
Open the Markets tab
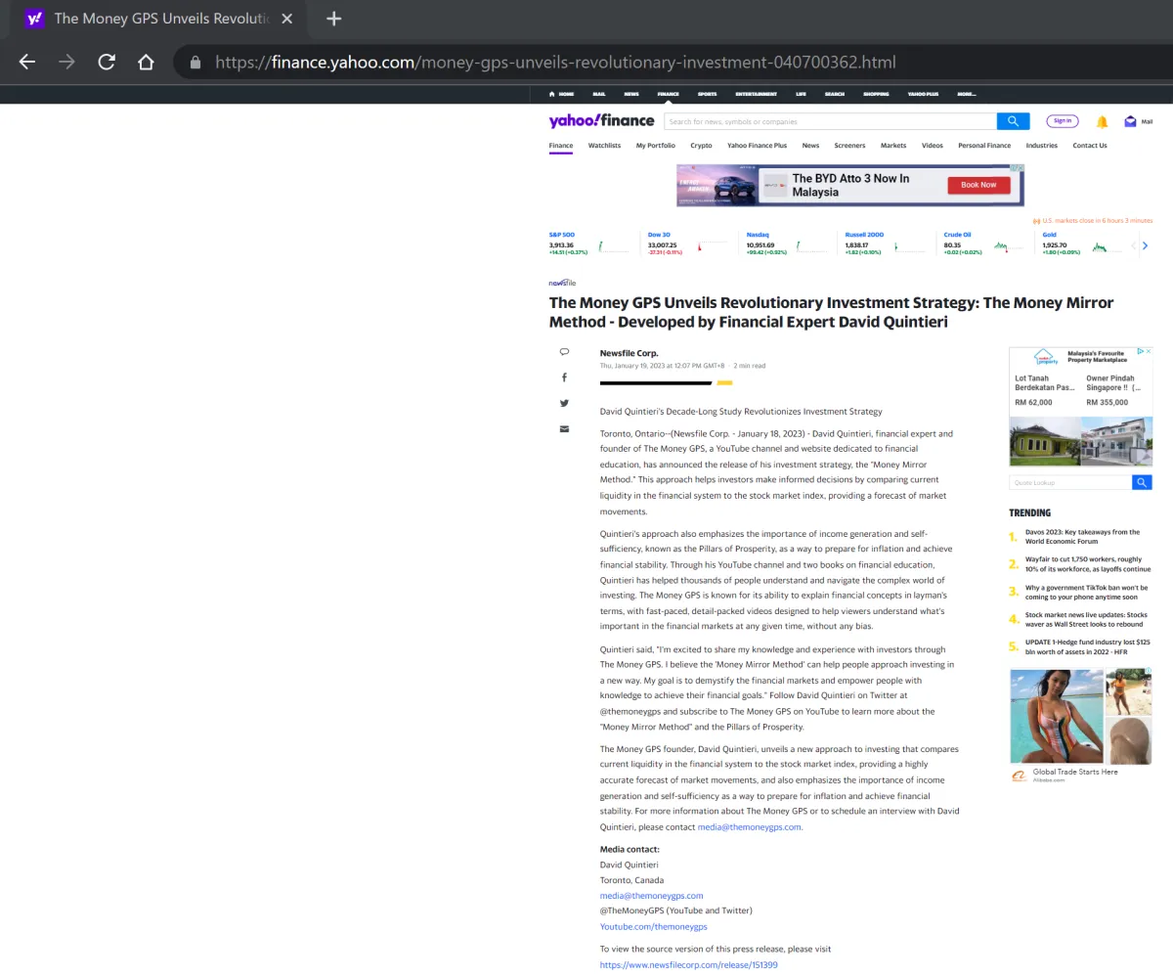coord(893,146)
